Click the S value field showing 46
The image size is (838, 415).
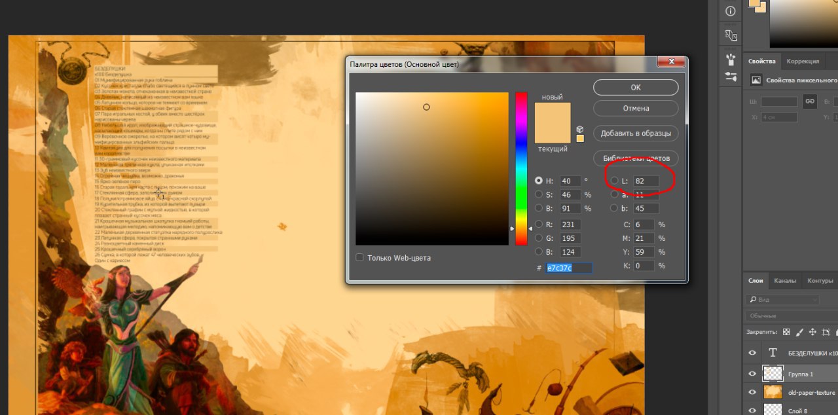tap(570, 194)
